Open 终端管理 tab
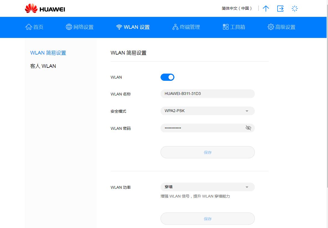 186,27
